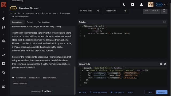
Task: Open the Codewars home logo
Action: (3, 5)
